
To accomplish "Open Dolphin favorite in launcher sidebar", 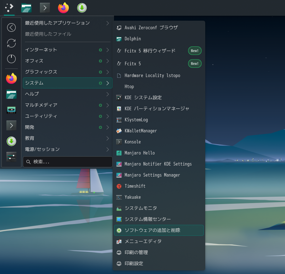I will (11, 94).
